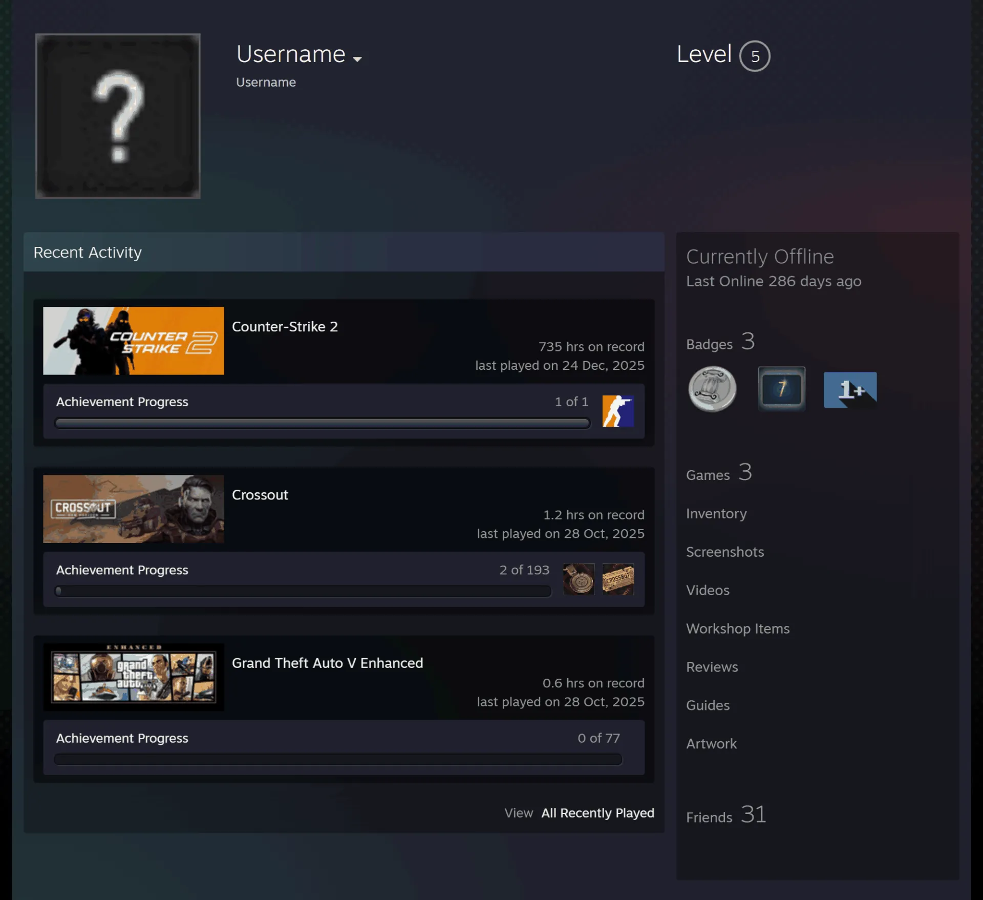Open the Videos page
983x900 pixels.
click(x=708, y=590)
